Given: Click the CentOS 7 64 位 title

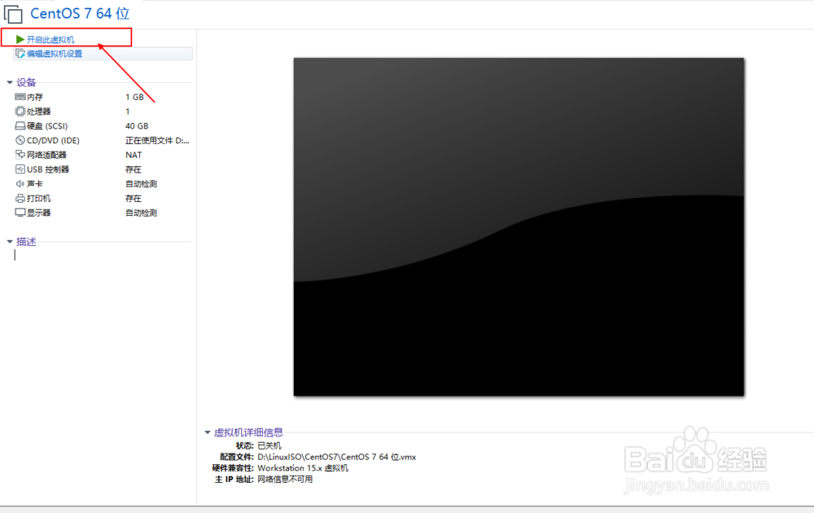Looking at the screenshot, I should pyautogui.click(x=80, y=14).
